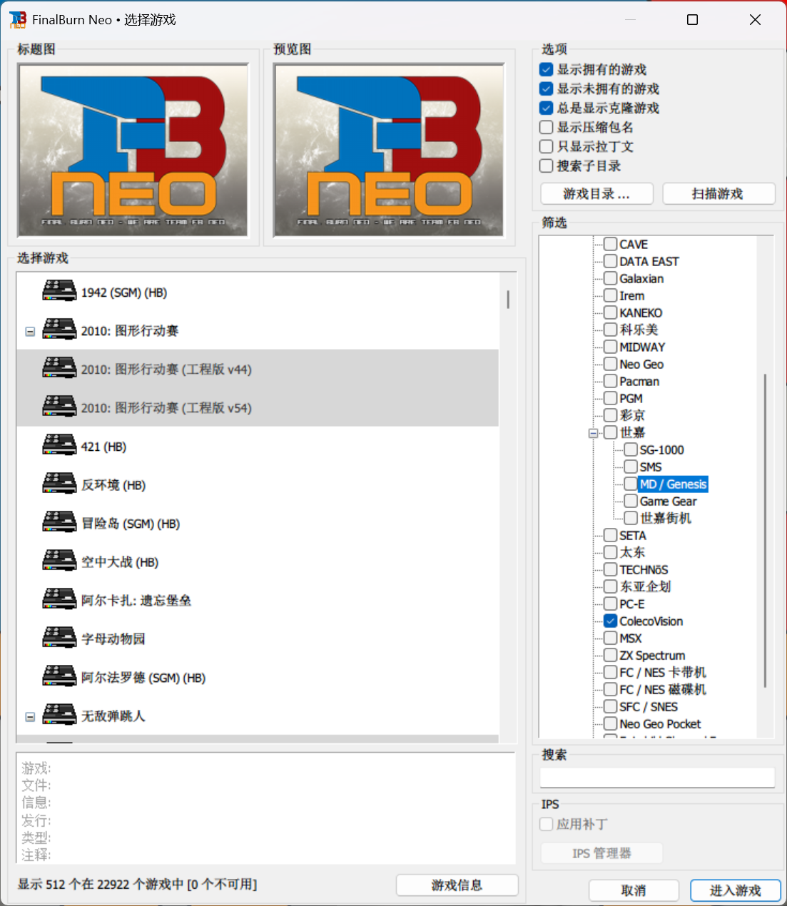The width and height of the screenshot is (787, 906).
Task: Tick the Neo Geo filter checkbox
Action: (611, 364)
